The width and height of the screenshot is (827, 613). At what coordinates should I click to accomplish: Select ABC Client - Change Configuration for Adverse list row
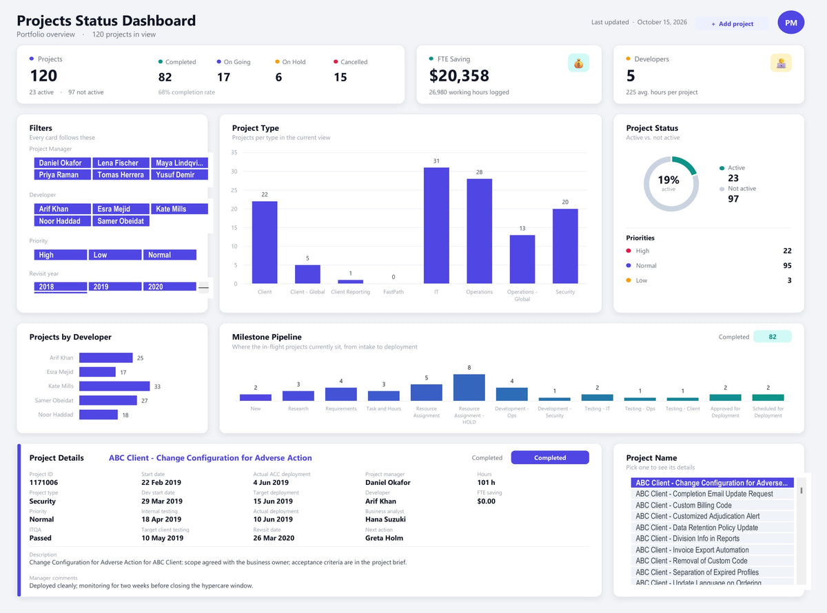click(x=713, y=483)
